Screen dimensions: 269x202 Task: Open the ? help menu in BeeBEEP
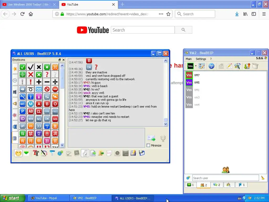point(211,59)
